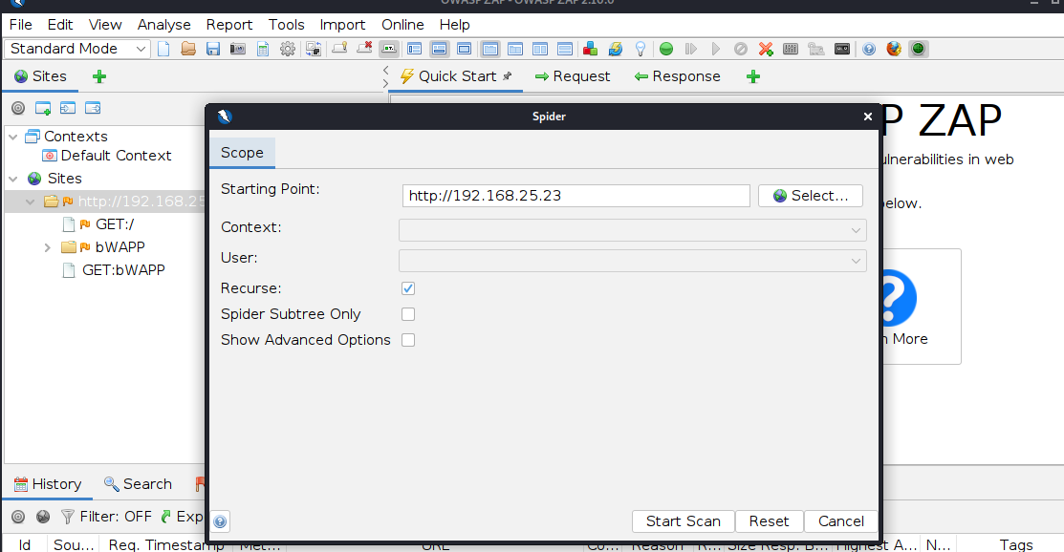Close the Spider dialog
This screenshot has width=1064, height=552.
867,117
